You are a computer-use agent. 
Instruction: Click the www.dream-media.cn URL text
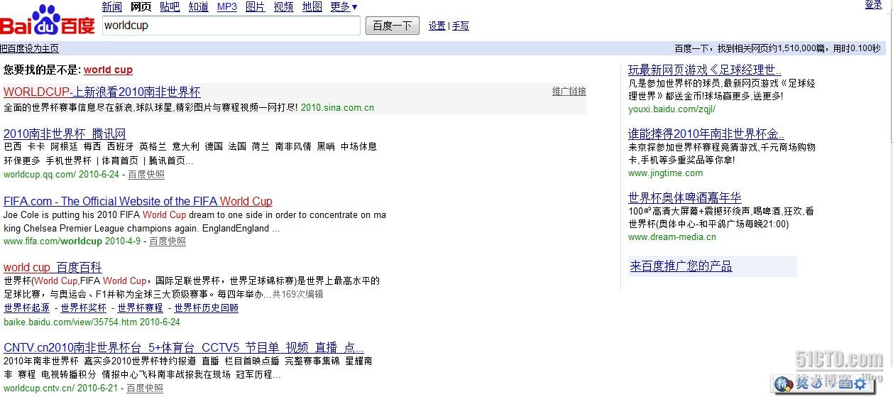(672, 236)
